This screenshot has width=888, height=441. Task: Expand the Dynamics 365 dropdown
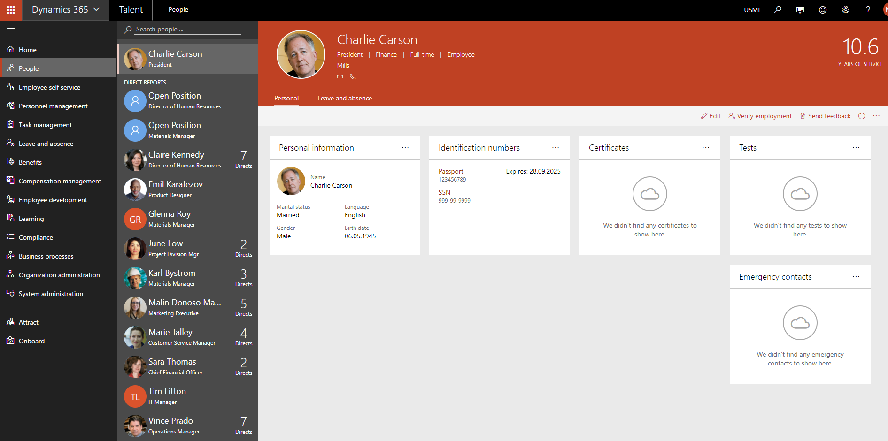[65, 10]
